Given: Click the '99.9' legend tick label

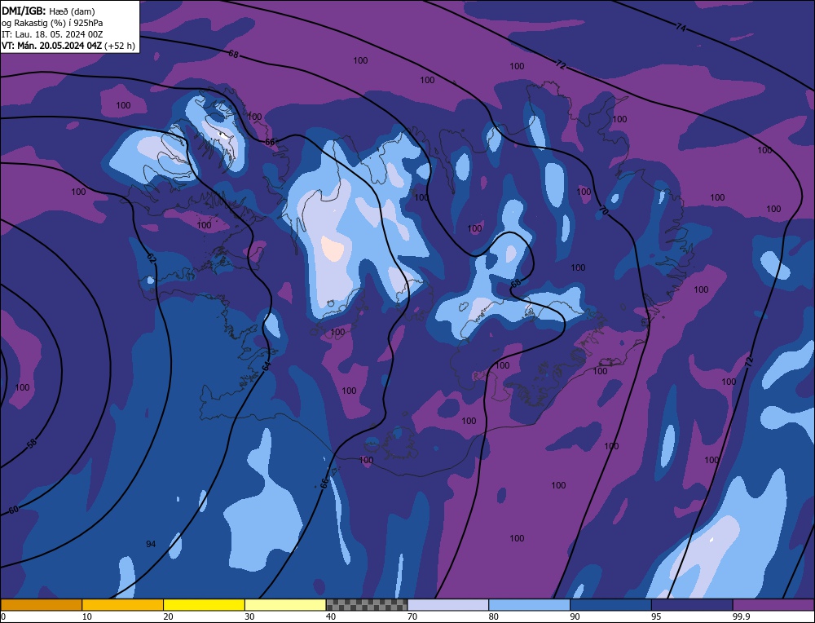Looking at the screenshot, I should [x=741, y=616].
